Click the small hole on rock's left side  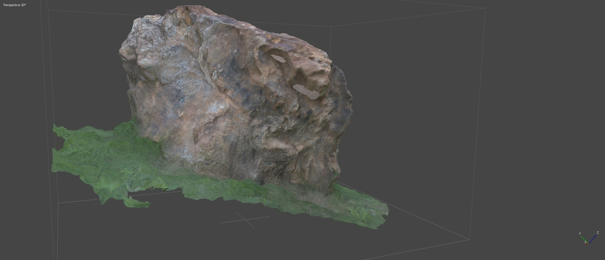coord(149,76)
